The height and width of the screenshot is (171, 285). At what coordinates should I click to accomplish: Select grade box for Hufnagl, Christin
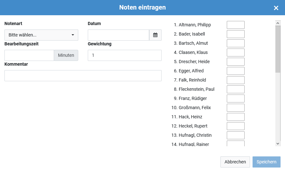coord(236,135)
